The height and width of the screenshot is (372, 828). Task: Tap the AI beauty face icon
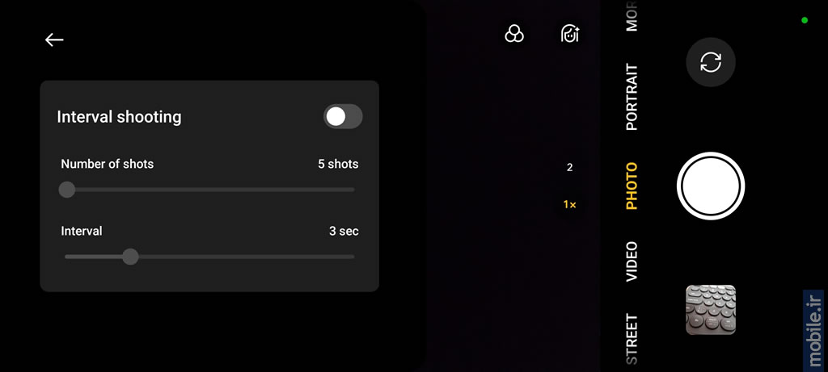point(570,34)
